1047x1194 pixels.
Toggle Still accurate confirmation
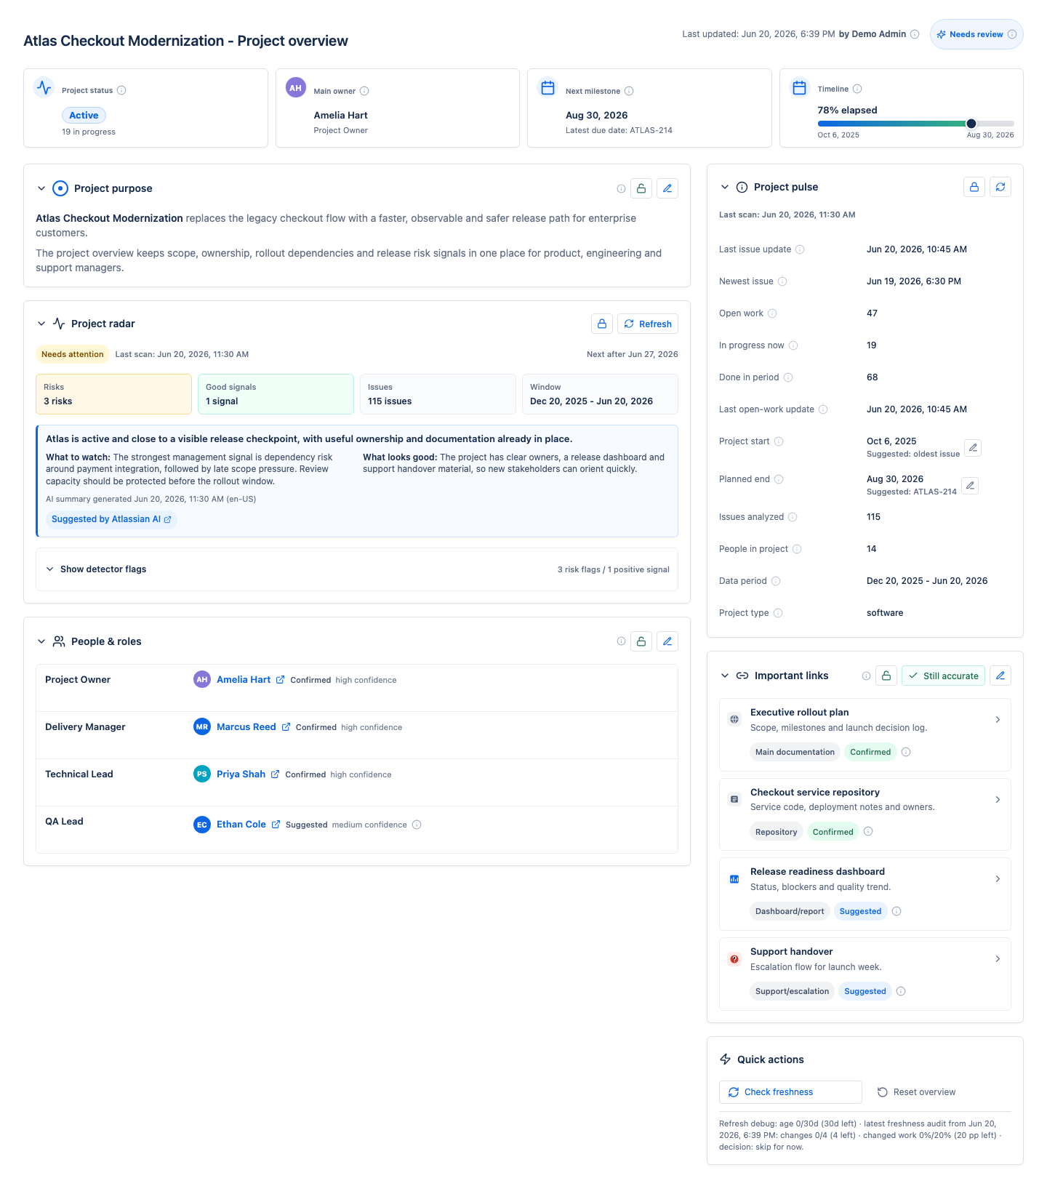pyautogui.click(x=943, y=676)
